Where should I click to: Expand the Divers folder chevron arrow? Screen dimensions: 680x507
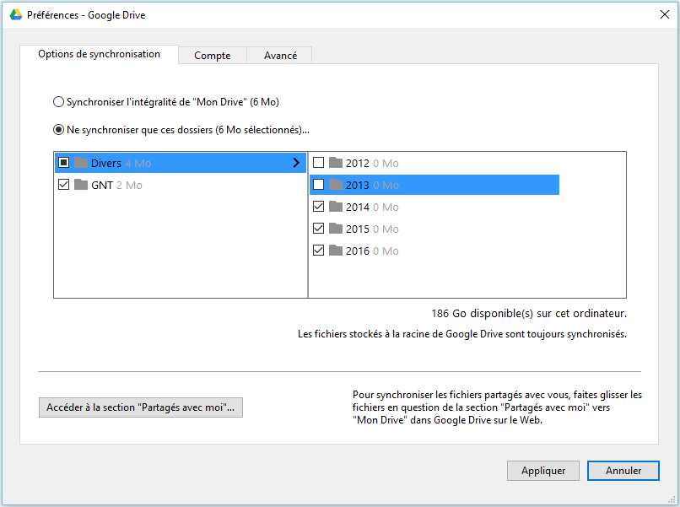(296, 163)
